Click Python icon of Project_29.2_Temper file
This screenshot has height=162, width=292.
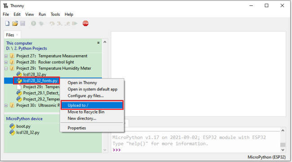click(x=19, y=99)
